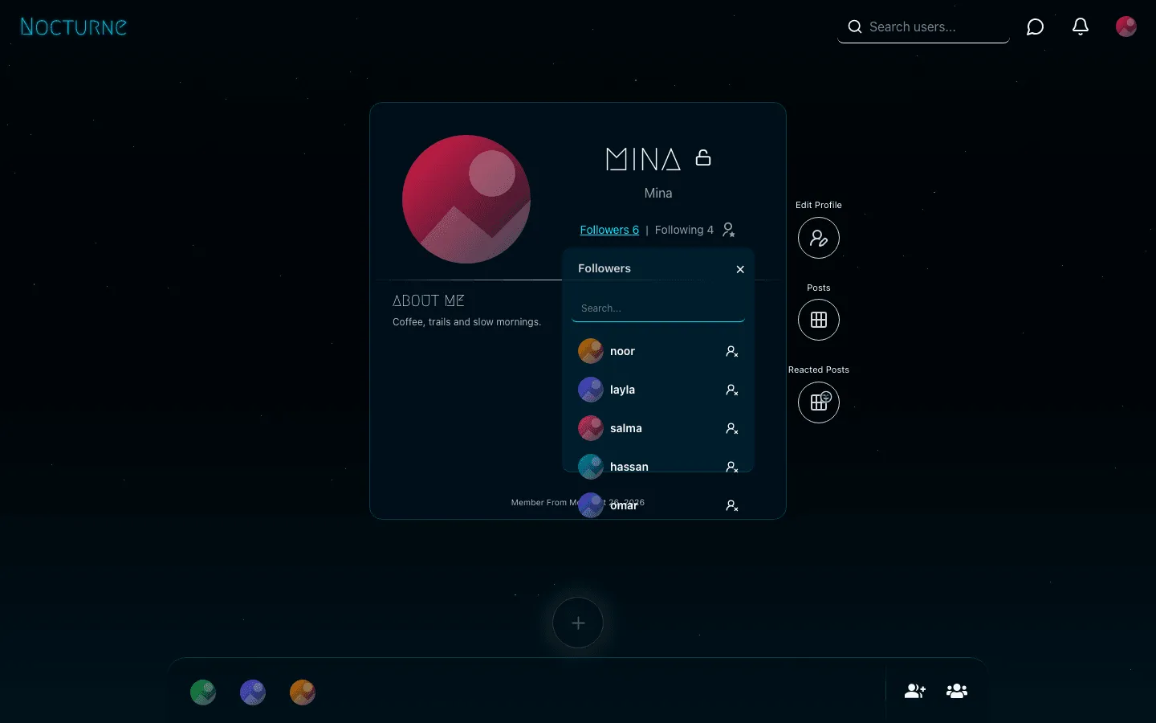The width and height of the screenshot is (1156, 723).
Task: Remove follower salma
Action: tap(732, 428)
